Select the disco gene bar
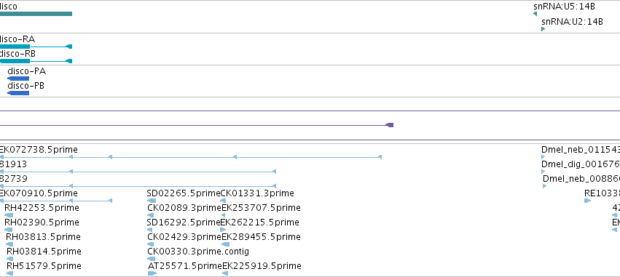The image size is (620, 277). (x=36, y=14)
